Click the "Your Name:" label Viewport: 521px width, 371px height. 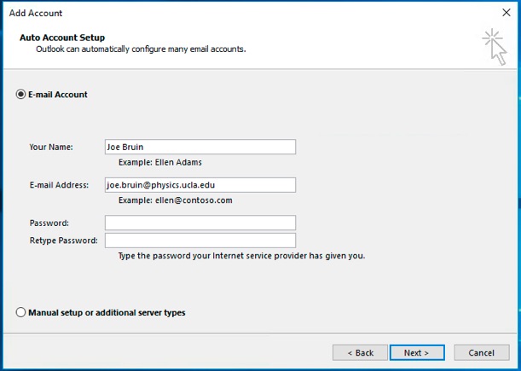51,147
